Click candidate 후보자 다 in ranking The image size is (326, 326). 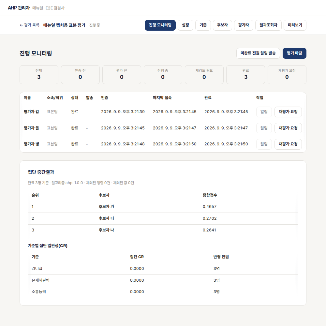coord(107,218)
